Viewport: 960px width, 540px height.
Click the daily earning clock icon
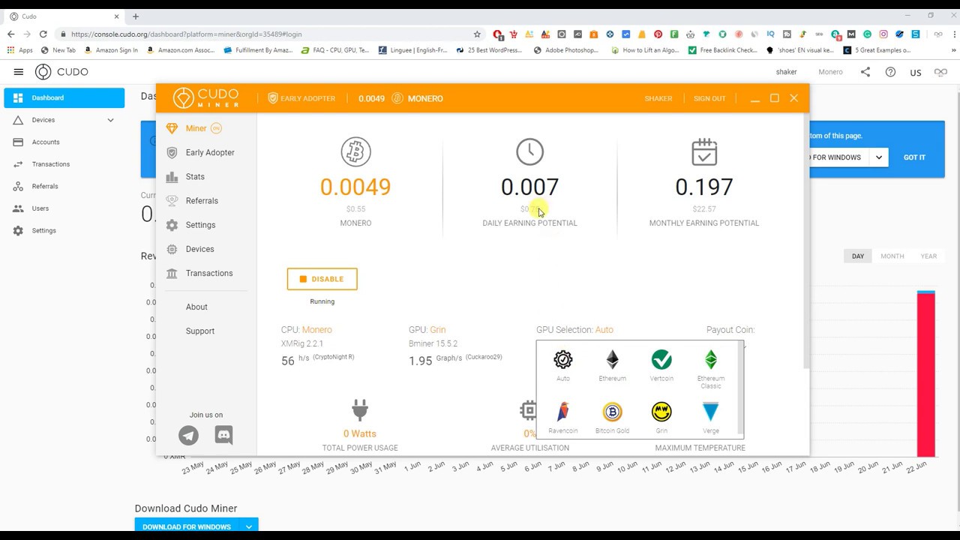[x=529, y=152]
